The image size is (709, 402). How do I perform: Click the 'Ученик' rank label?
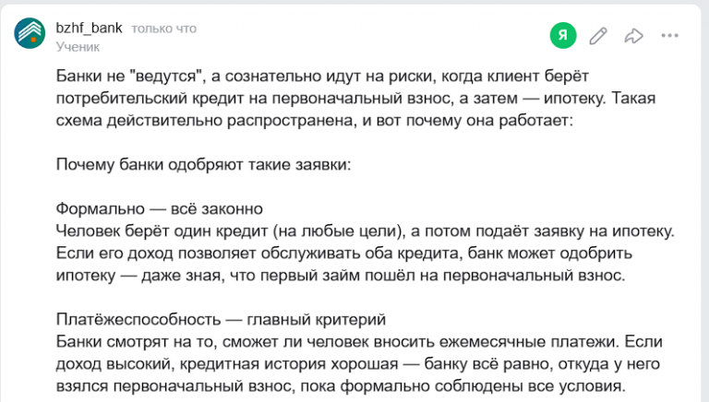pyautogui.click(x=78, y=46)
